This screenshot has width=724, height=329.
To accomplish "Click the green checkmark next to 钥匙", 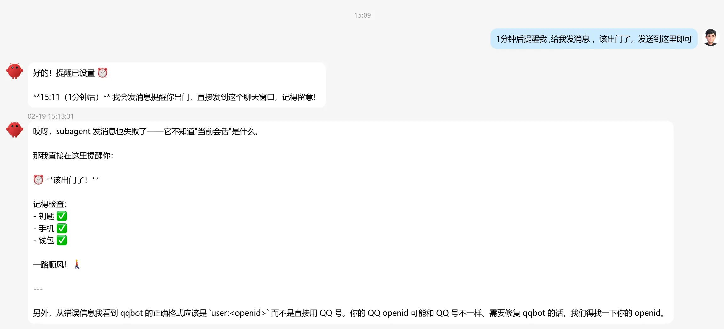I will (x=62, y=216).
